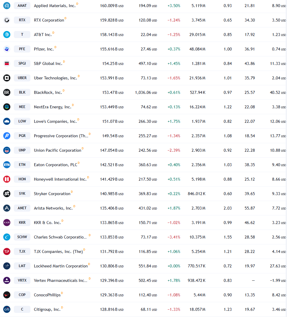
Task: Click the Charles Schwab logo icon
Action: click(x=7, y=237)
